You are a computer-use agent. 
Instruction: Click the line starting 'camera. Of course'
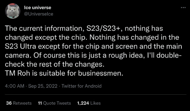click(x=93, y=55)
